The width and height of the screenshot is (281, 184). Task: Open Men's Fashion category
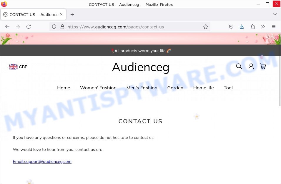pos(142,88)
